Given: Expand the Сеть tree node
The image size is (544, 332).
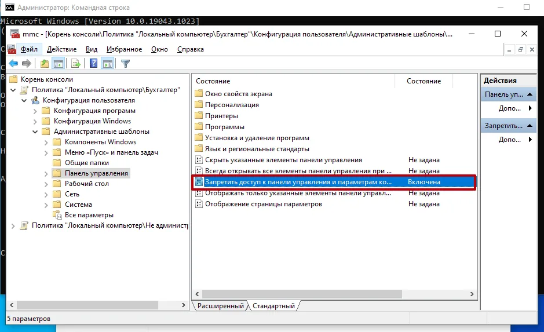Looking at the screenshot, I should (46, 195).
